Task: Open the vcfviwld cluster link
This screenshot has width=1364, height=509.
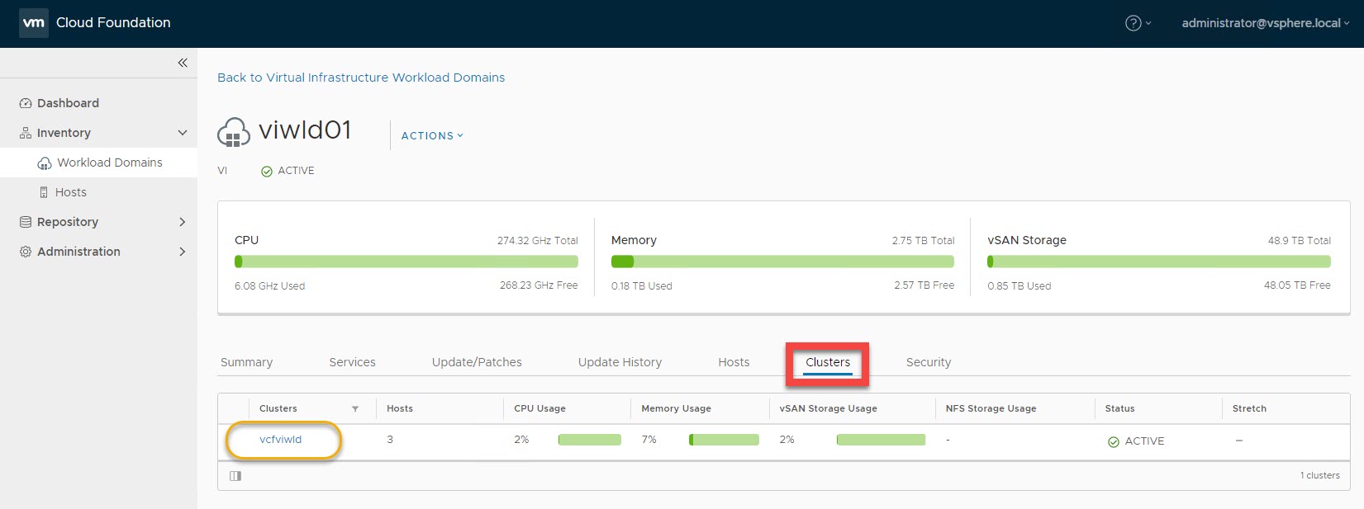Action: (281, 440)
